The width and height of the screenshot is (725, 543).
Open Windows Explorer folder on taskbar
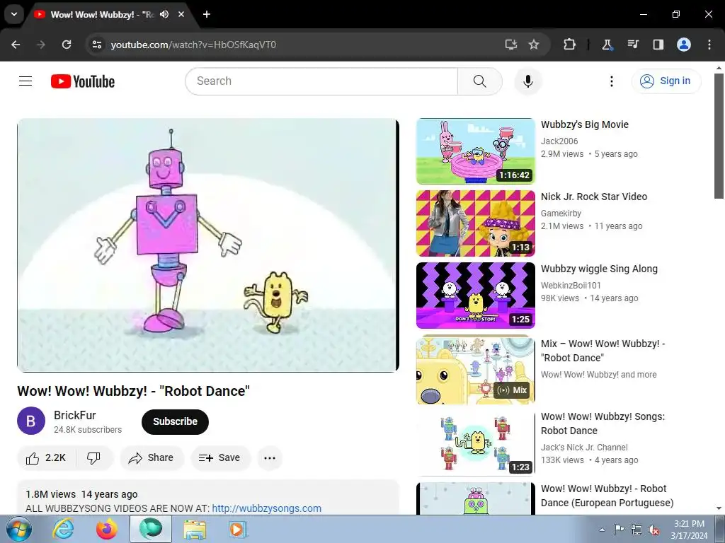(195, 529)
